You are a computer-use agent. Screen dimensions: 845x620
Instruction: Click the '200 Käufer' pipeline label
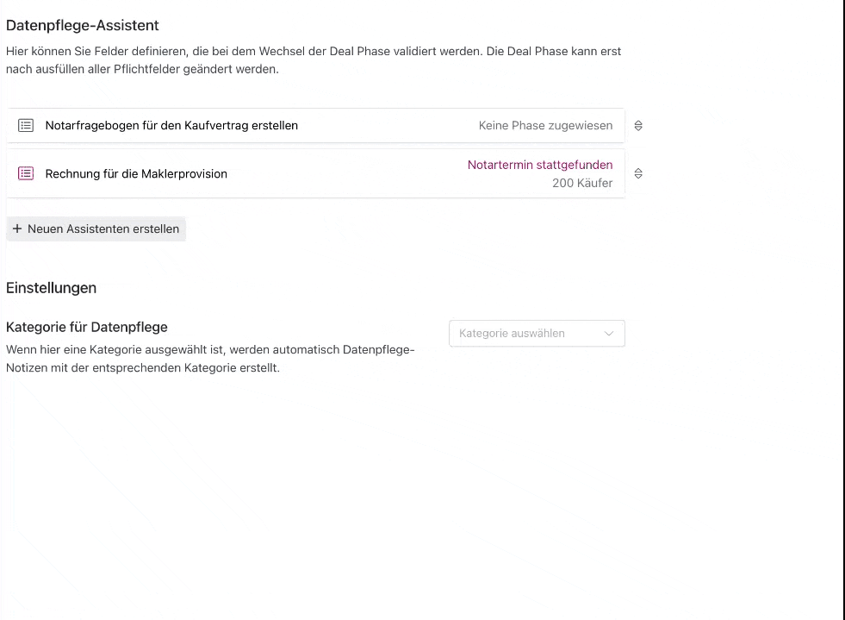pos(582,183)
